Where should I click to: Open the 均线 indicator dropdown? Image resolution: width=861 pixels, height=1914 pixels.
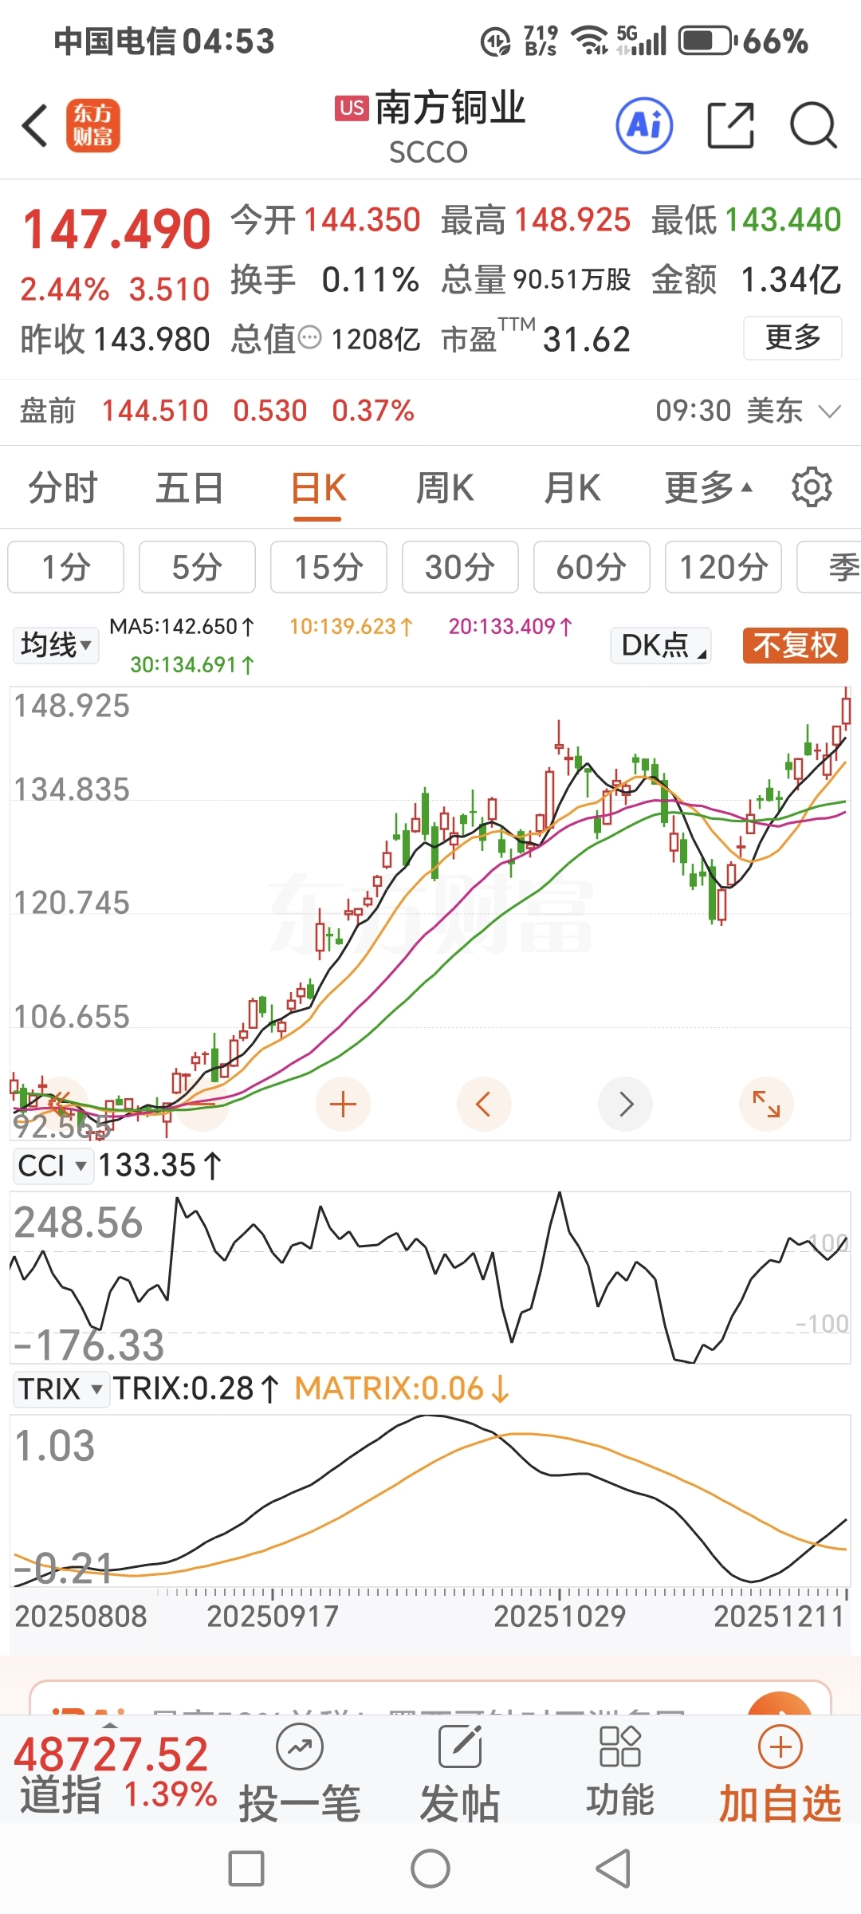click(56, 644)
